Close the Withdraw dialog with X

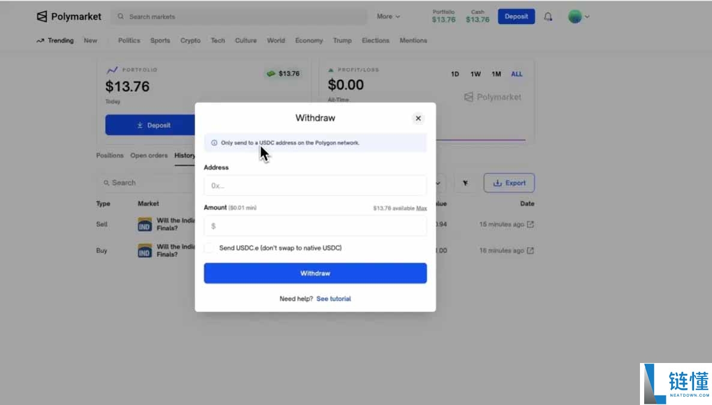418,119
